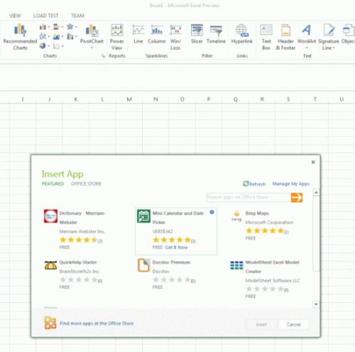Open Find more apps at the Office Store
The height and width of the screenshot is (352, 355).
tap(97, 323)
